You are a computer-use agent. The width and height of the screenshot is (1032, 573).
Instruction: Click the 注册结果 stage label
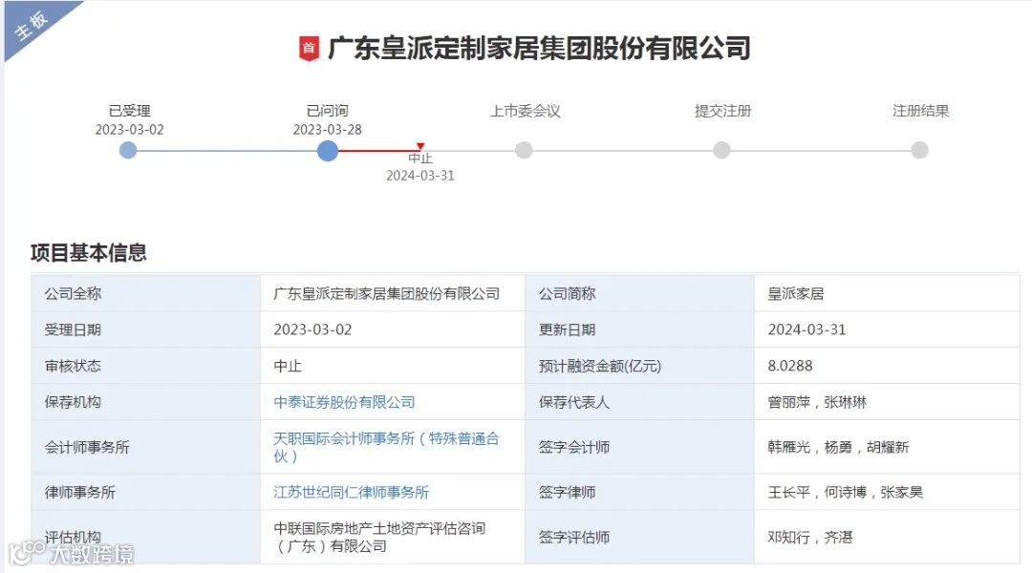click(921, 111)
